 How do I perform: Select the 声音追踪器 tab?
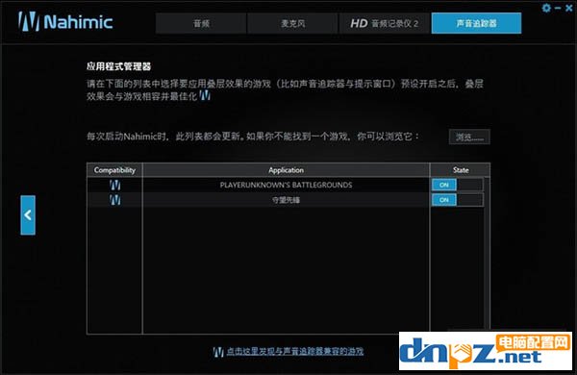tap(477, 23)
